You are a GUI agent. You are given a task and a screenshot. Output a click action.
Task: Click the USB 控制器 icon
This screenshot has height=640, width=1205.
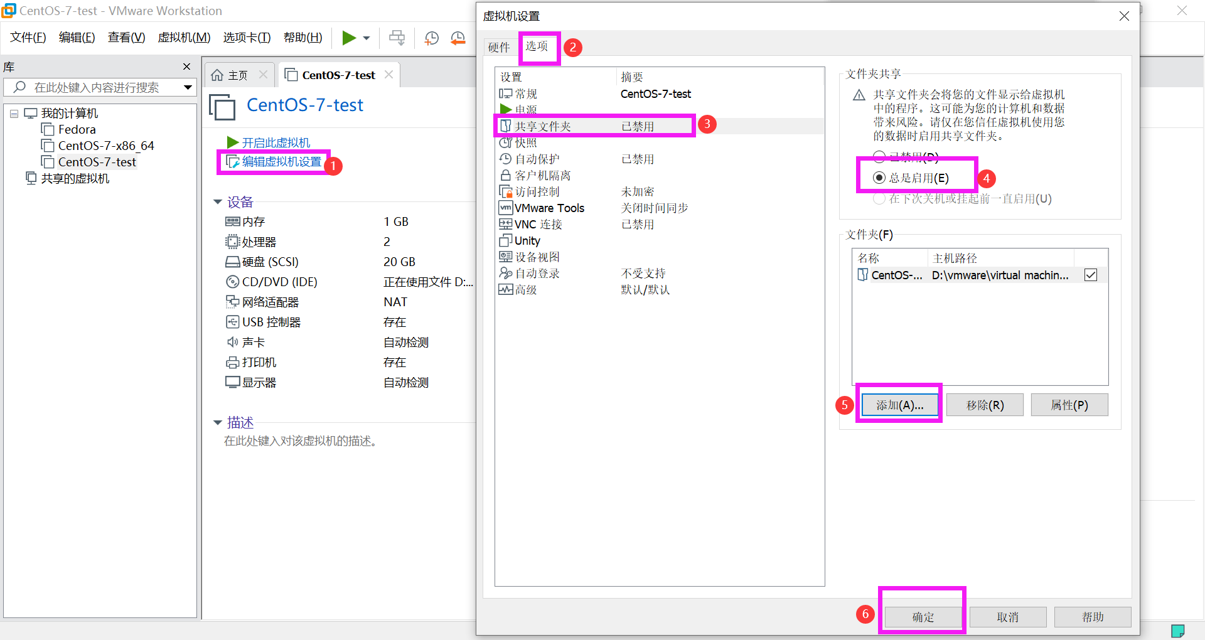pos(233,322)
